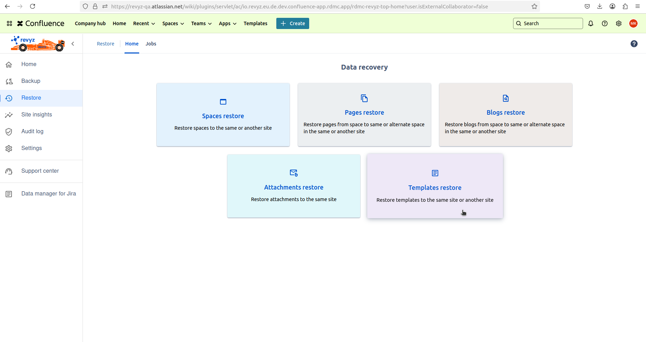Open the Spaces restore card

click(223, 115)
